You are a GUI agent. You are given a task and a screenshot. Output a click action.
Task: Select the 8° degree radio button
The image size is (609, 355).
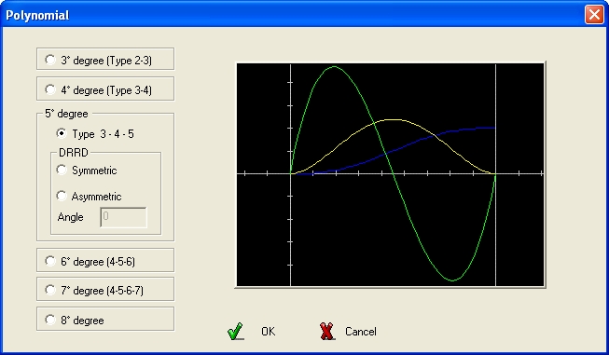point(50,320)
